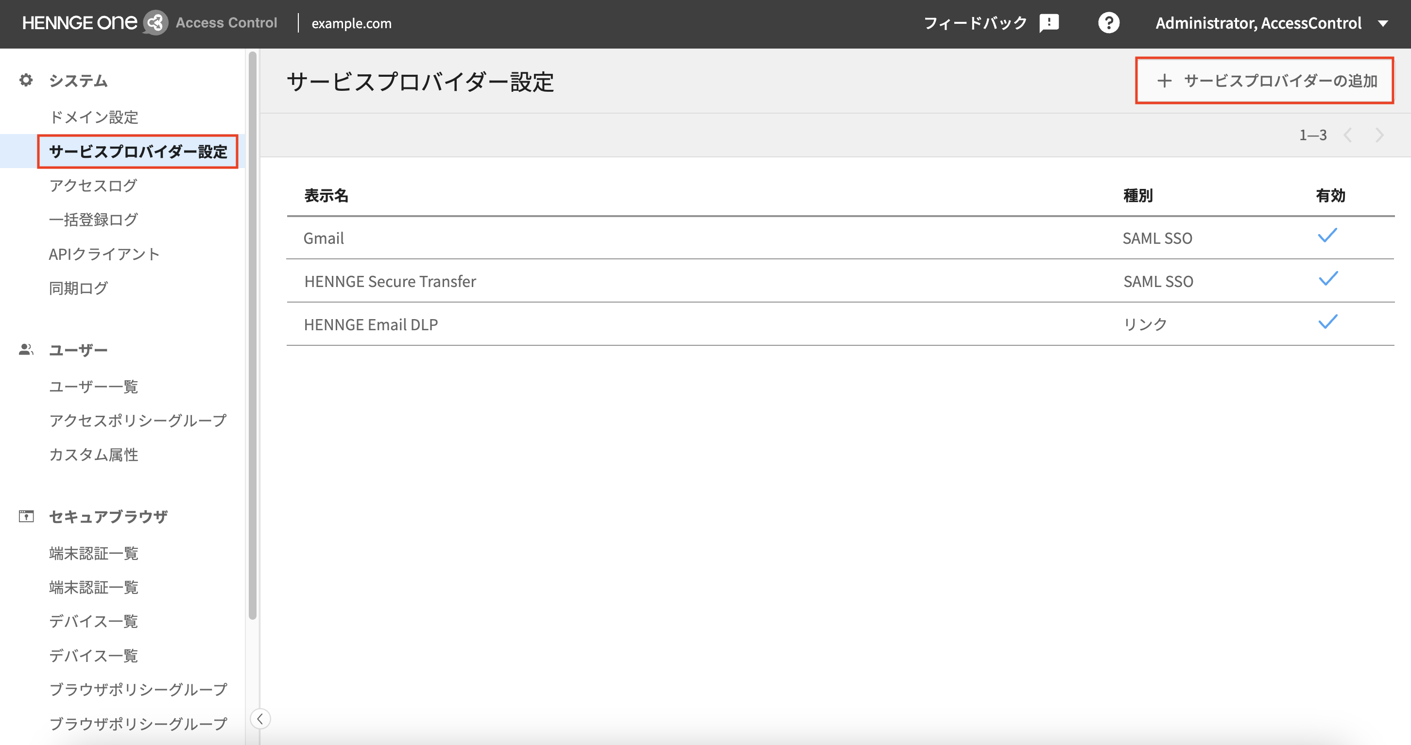Open ユーザー一覧 in the sidebar
Viewport: 1411px width, 745px height.
point(93,387)
